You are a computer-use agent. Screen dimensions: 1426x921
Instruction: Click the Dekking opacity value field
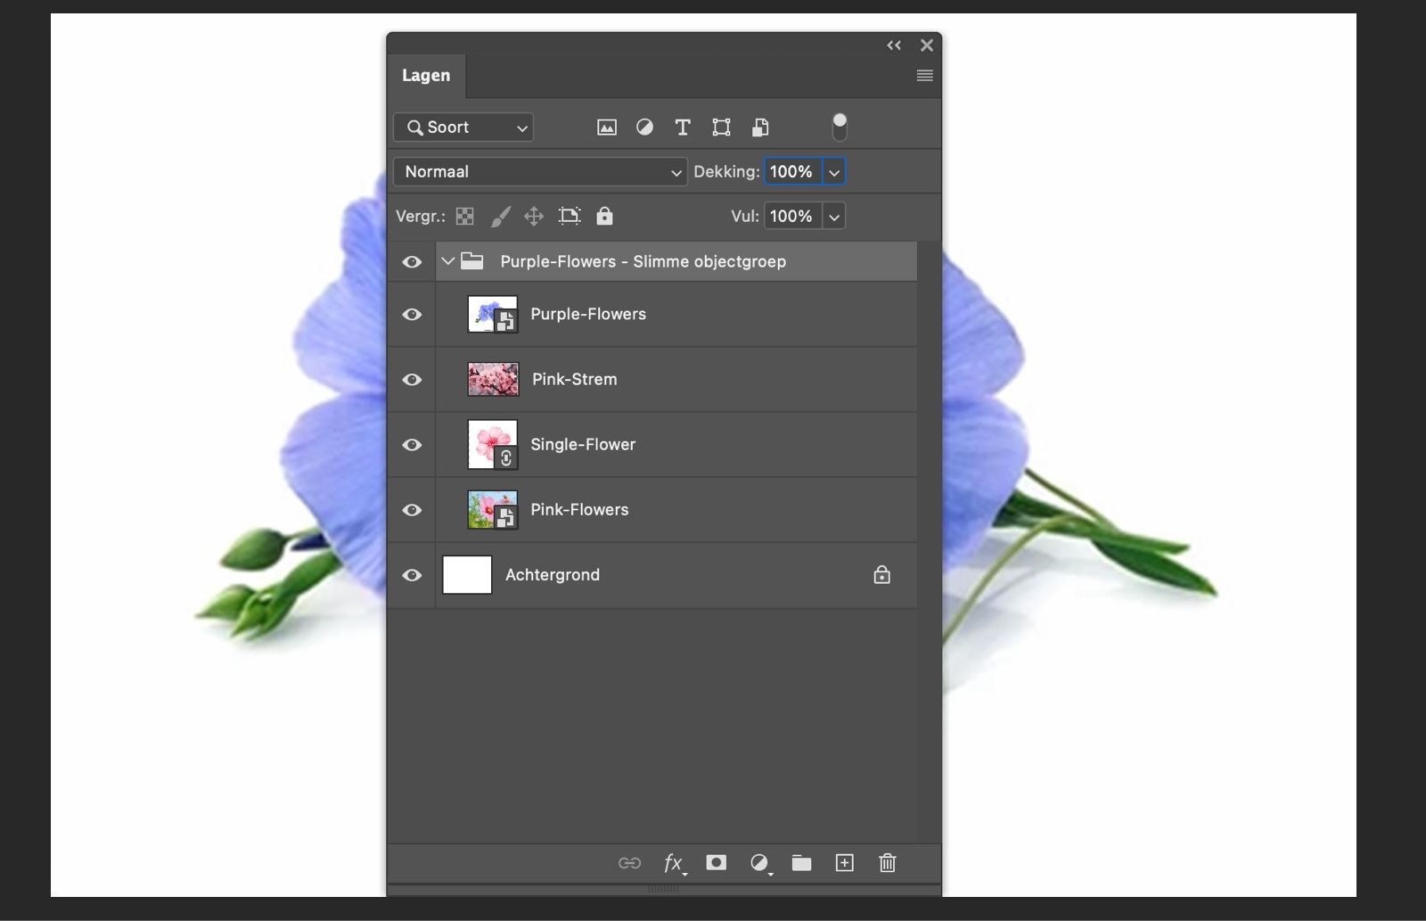click(793, 172)
